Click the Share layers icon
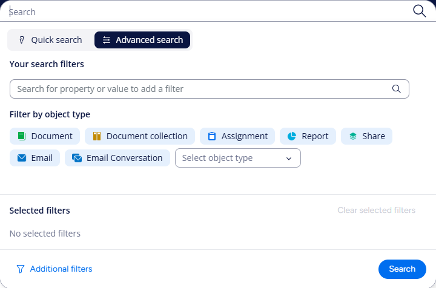 (x=353, y=136)
